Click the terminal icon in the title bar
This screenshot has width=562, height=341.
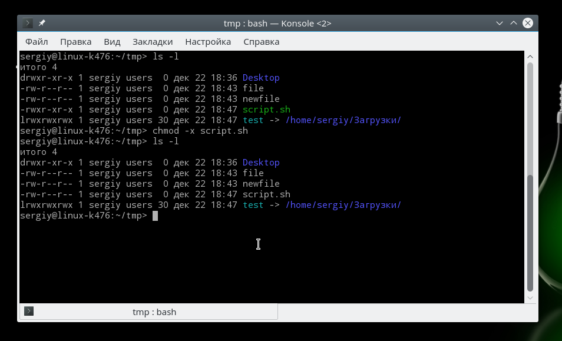tap(28, 24)
